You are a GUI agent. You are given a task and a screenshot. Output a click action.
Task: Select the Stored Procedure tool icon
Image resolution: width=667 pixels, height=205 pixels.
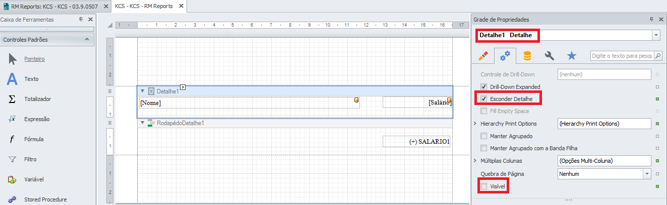(x=13, y=199)
